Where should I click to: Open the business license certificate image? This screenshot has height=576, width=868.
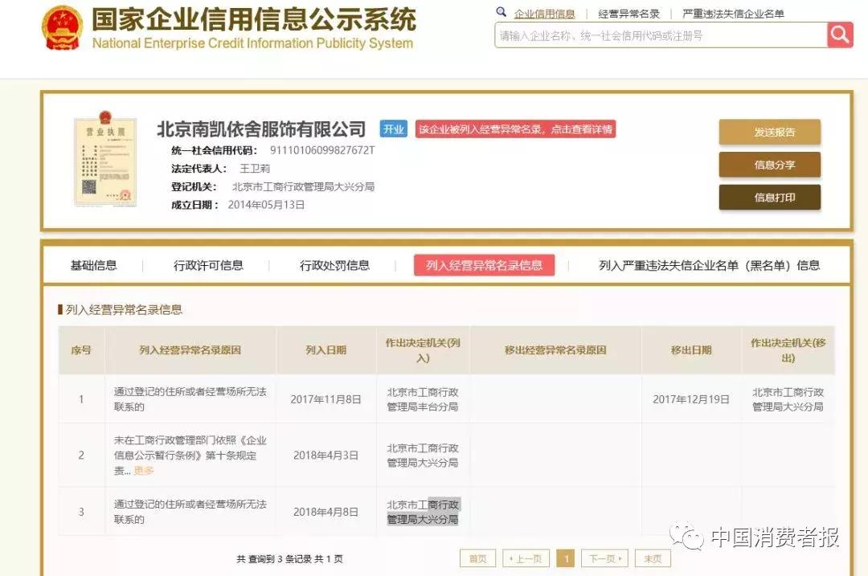point(105,160)
